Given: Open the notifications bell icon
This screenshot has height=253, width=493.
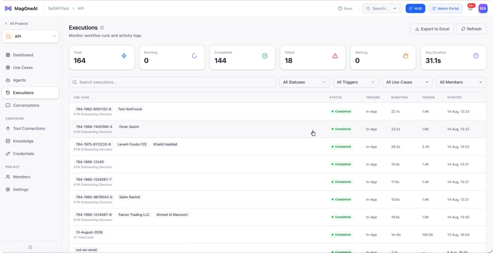Looking at the screenshot, I should [470, 8].
